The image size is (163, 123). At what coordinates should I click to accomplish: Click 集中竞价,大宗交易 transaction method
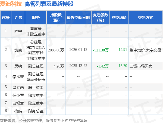[145, 50]
